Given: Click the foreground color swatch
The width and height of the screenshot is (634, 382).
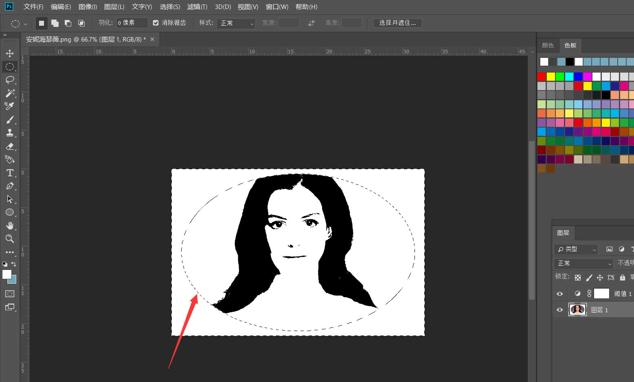Looking at the screenshot, I should coord(7,274).
